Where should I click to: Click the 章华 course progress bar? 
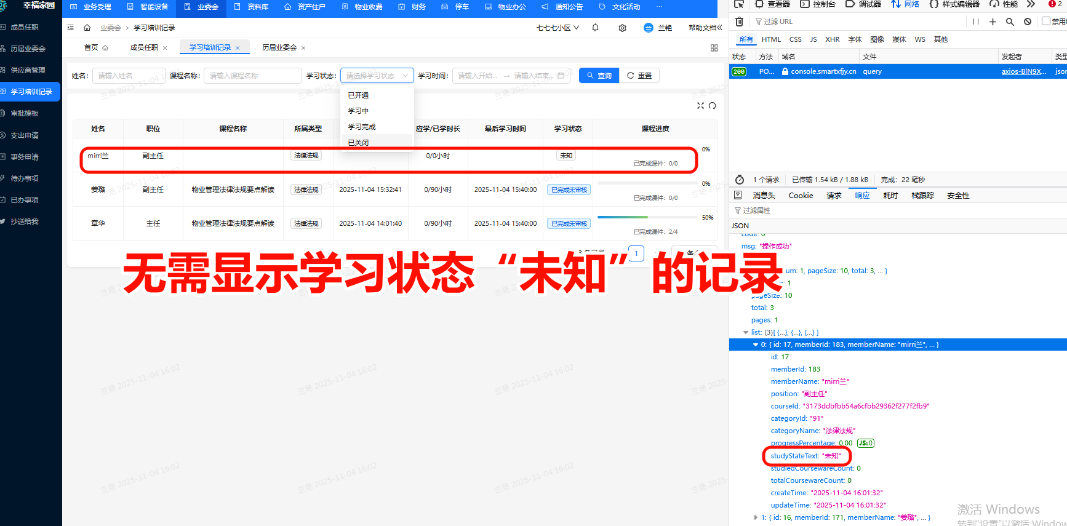[x=647, y=217]
